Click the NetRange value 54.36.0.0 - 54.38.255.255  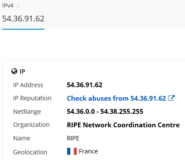coord(105,112)
